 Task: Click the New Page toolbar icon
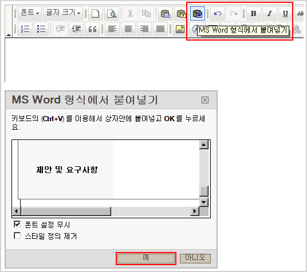tap(96, 14)
